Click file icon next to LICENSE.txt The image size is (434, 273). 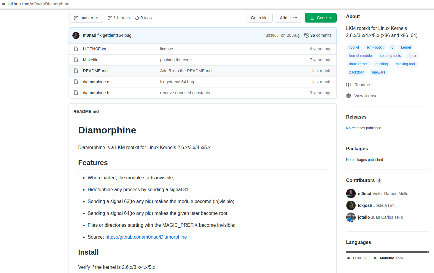pos(76,49)
